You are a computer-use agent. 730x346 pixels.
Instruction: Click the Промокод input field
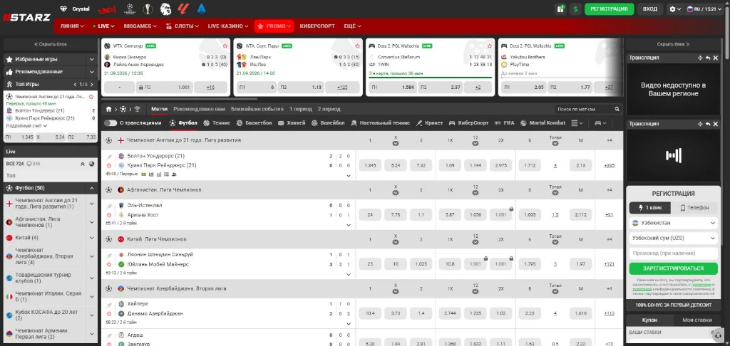[x=673, y=253]
